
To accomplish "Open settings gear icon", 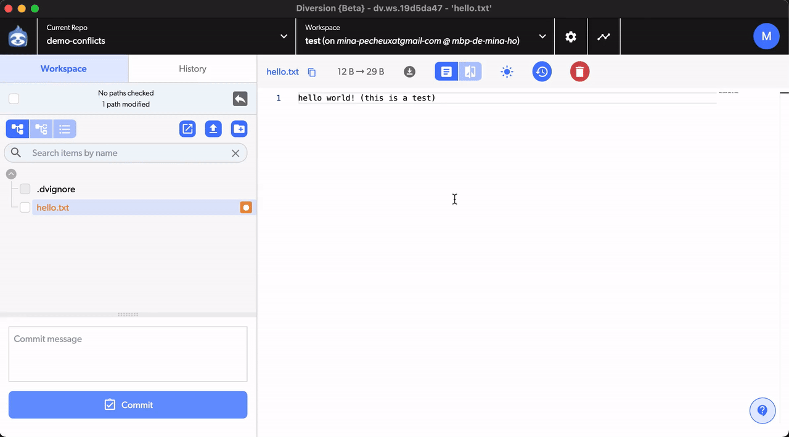I will (571, 36).
